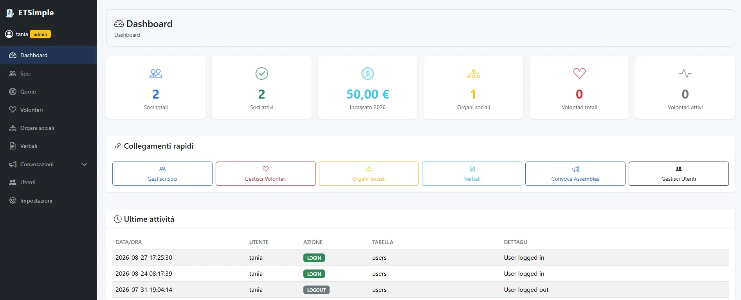Click the diagram icon on Organi sociali card
Screen dimensions: 741x300
click(474, 74)
